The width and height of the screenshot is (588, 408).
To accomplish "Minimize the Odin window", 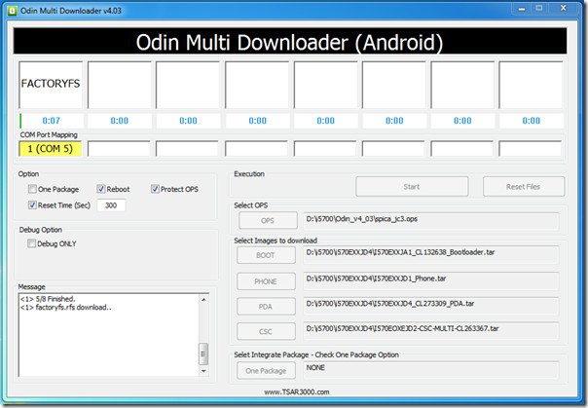I will pyautogui.click(x=522, y=9).
